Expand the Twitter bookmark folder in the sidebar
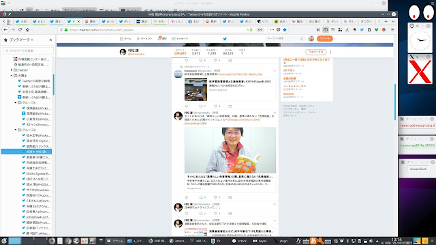 click(x=12, y=70)
